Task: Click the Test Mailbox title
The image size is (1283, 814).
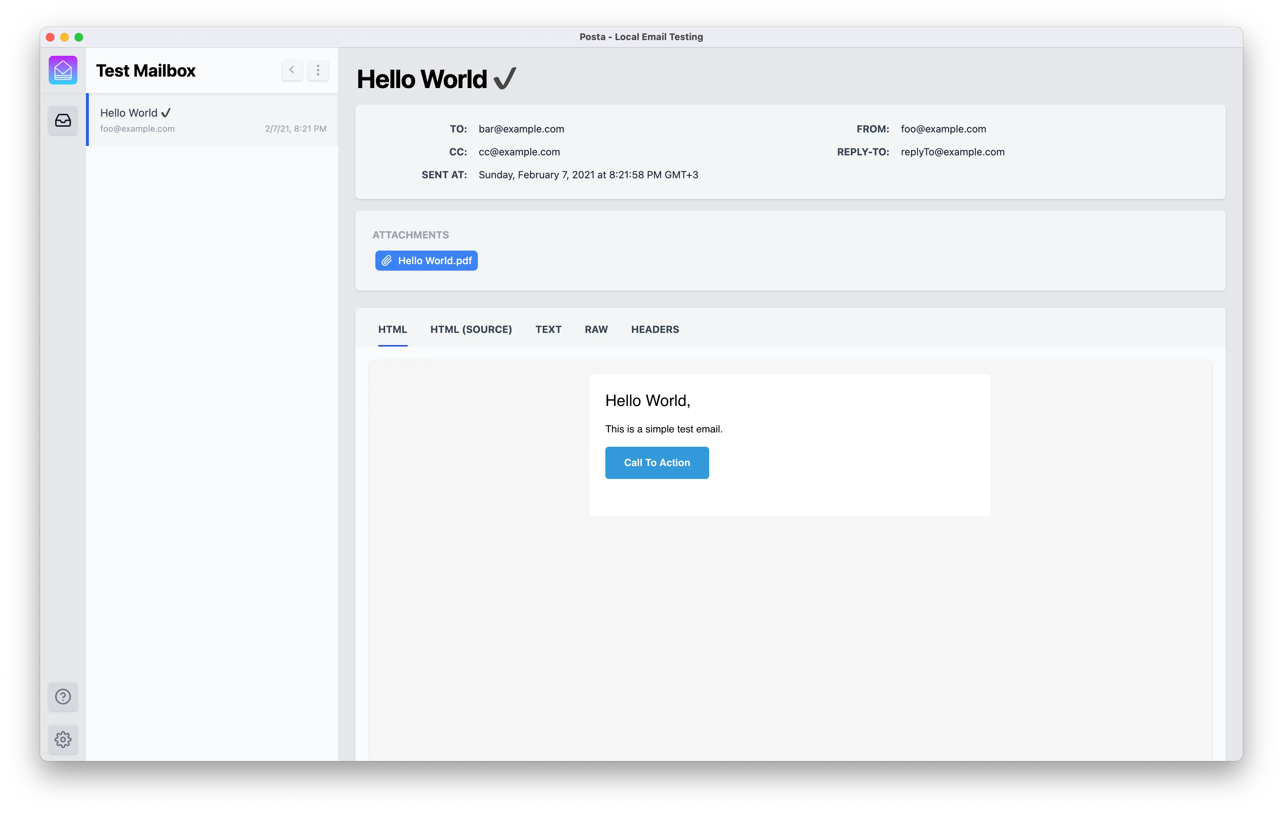Action: tap(145, 70)
